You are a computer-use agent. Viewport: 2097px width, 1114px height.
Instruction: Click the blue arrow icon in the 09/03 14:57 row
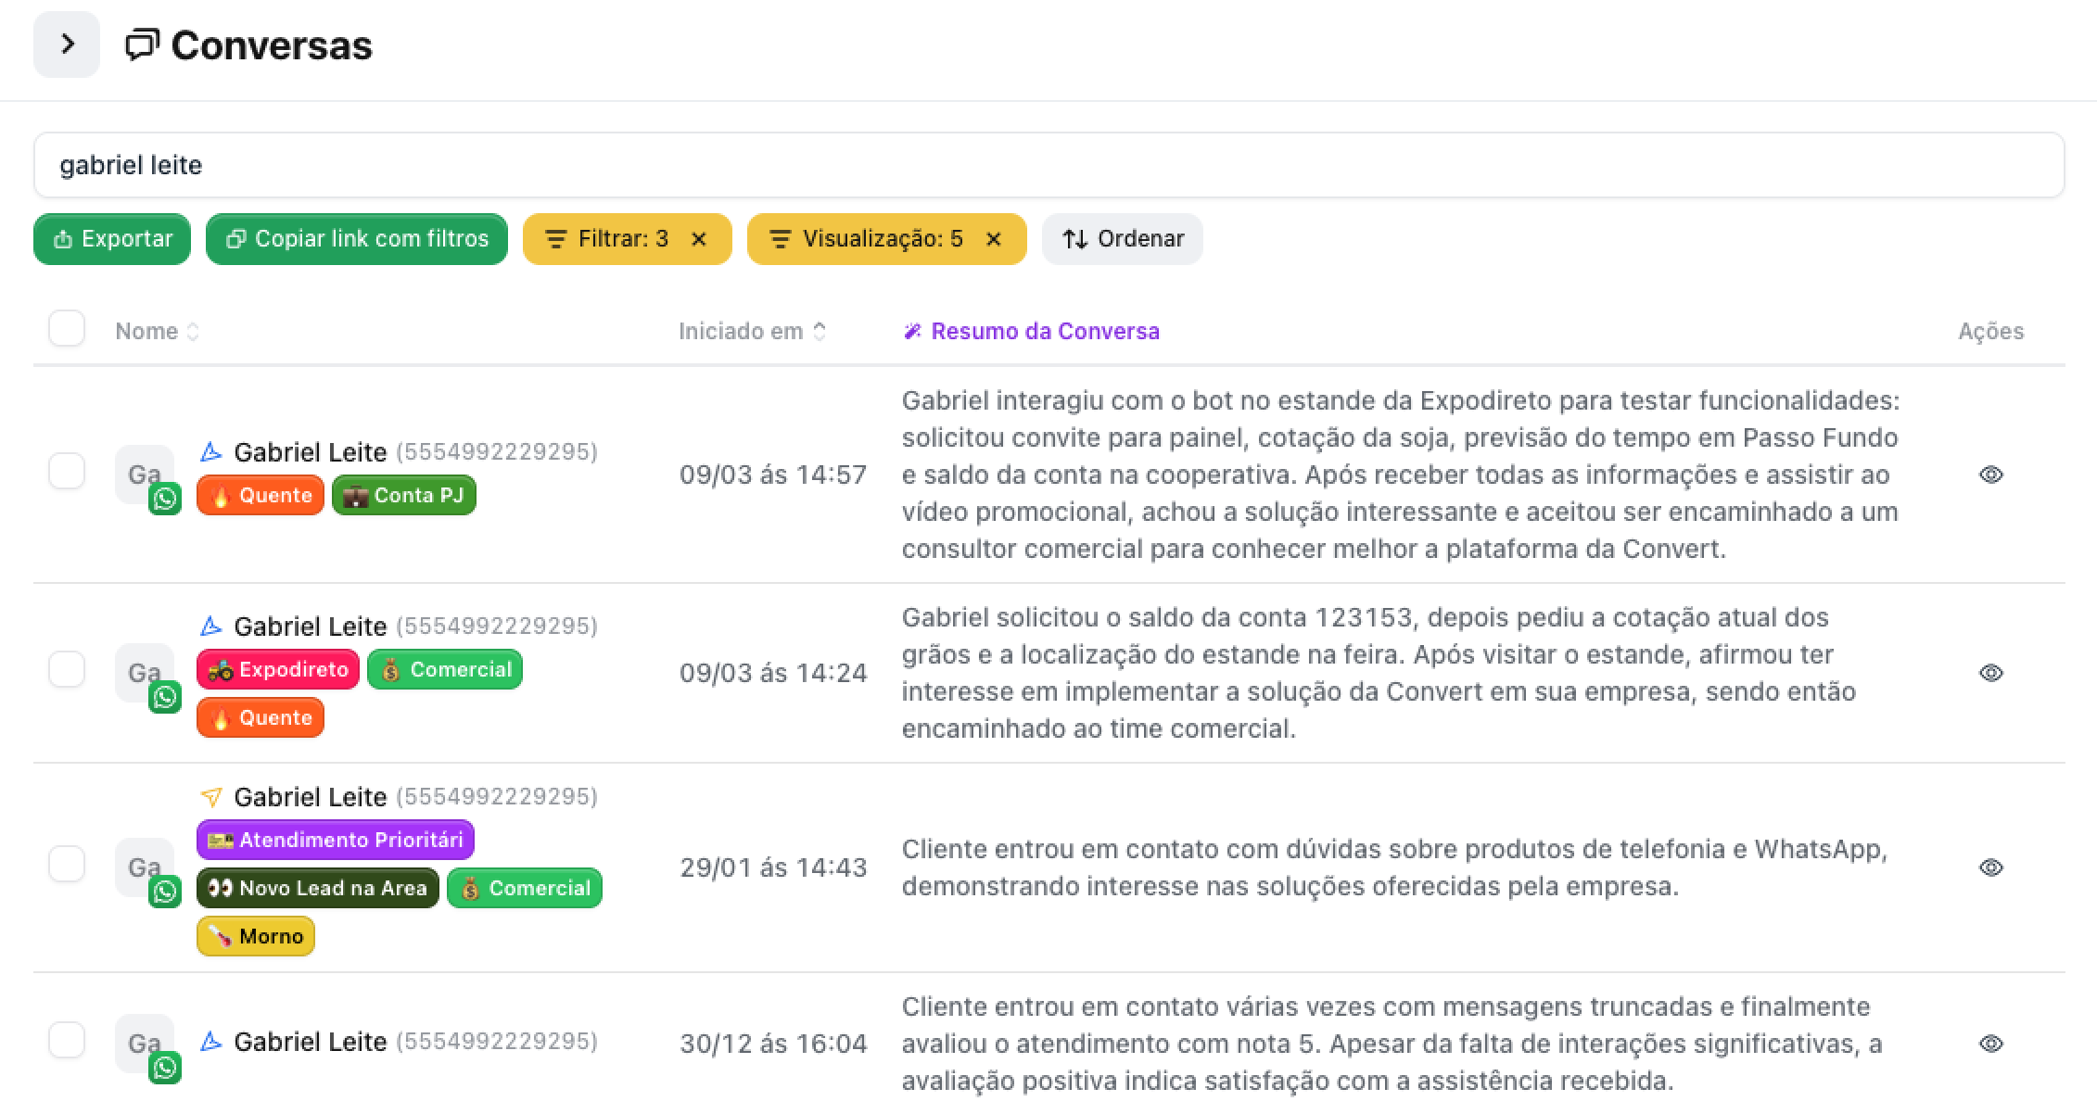[x=211, y=452]
